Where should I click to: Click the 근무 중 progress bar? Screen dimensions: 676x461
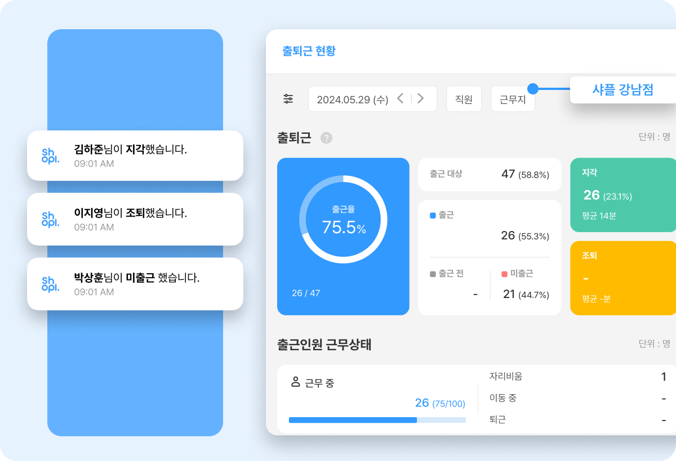pyautogui.click(x=377, y=420)
